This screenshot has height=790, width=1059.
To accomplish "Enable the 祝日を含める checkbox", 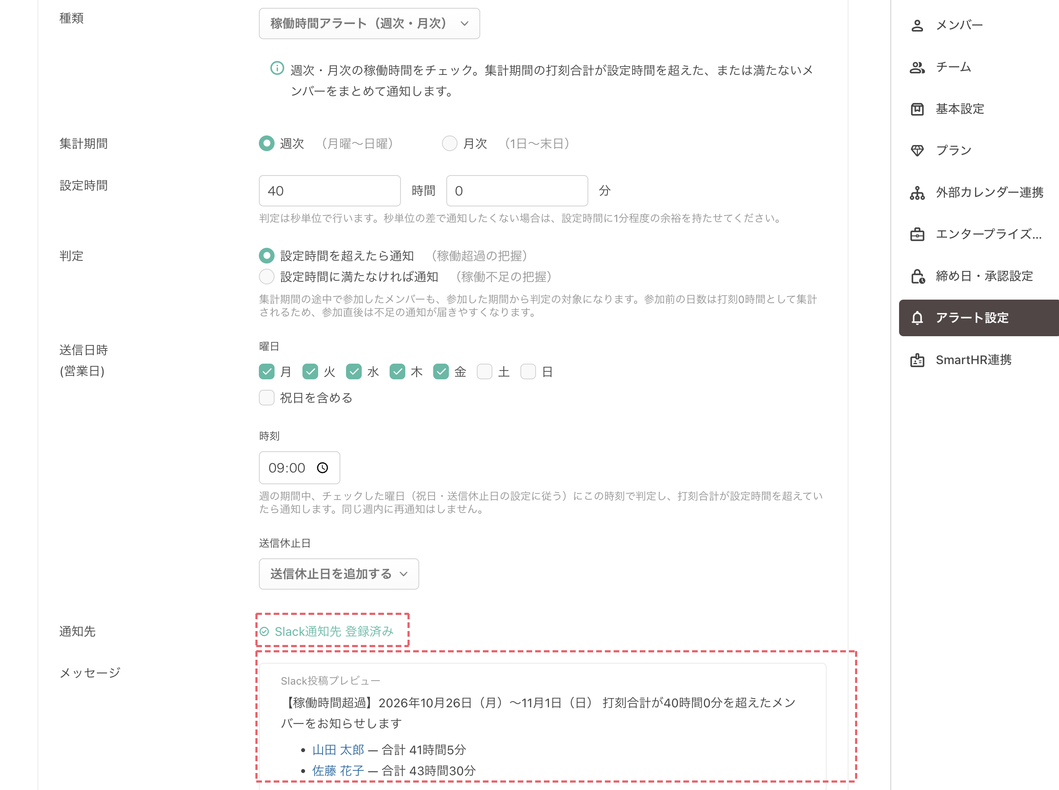I will (x=267, y=397).
